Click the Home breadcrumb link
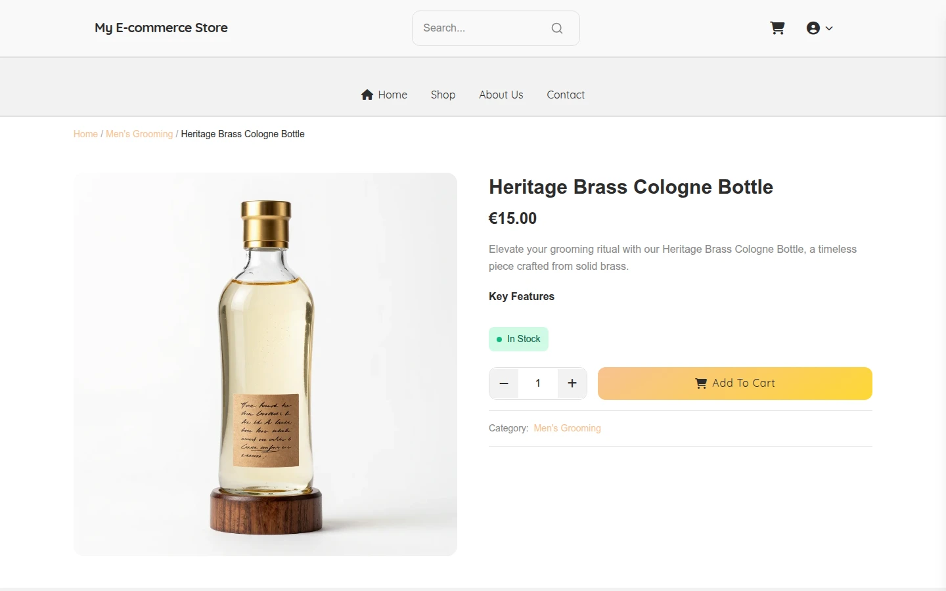946x591 pixels. [x=85, y=134]
